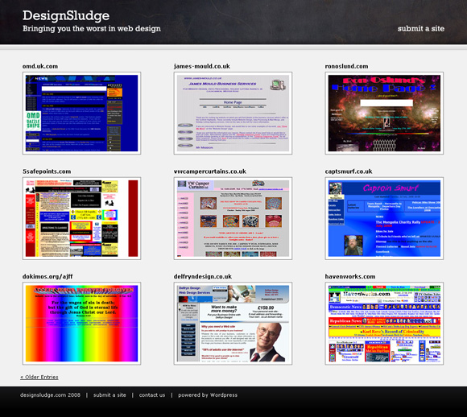The height and width of the screenshot is (417, 467).
Task: View the james-mould.co.uk screenshot thumbnail
Action: (233, 114)
